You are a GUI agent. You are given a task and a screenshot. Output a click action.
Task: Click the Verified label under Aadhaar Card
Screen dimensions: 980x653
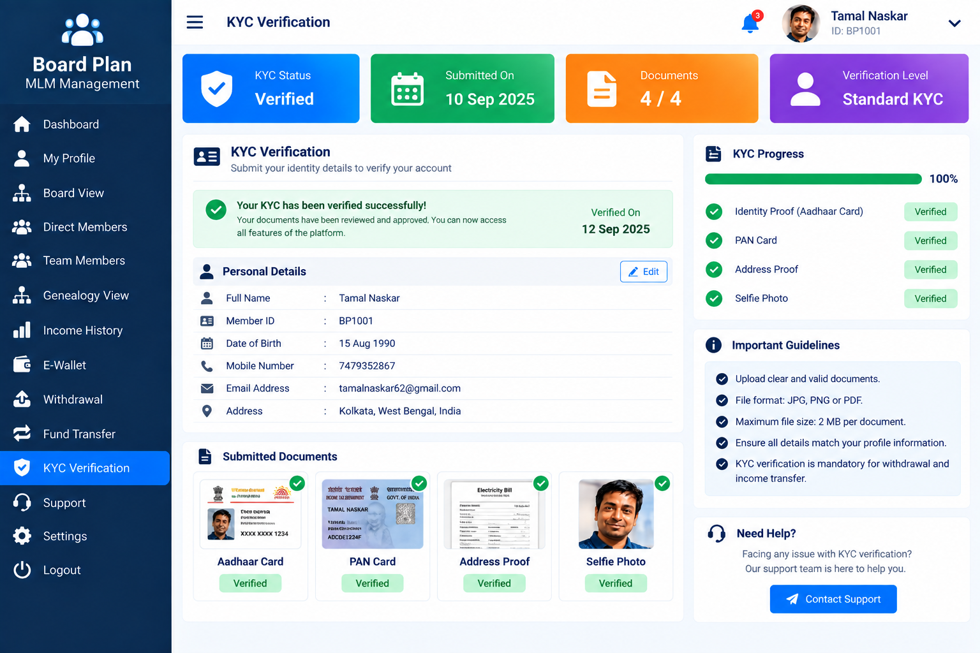coord(250,583)
